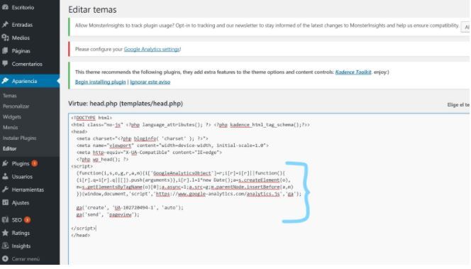Screen dimensions: 471x269
Task: Open the Herramientas menu label
Action: (x=28, y=190)
